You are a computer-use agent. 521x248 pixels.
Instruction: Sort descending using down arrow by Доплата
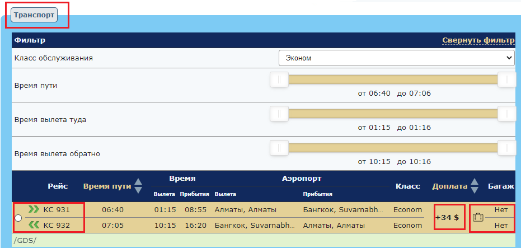[475, 190]
